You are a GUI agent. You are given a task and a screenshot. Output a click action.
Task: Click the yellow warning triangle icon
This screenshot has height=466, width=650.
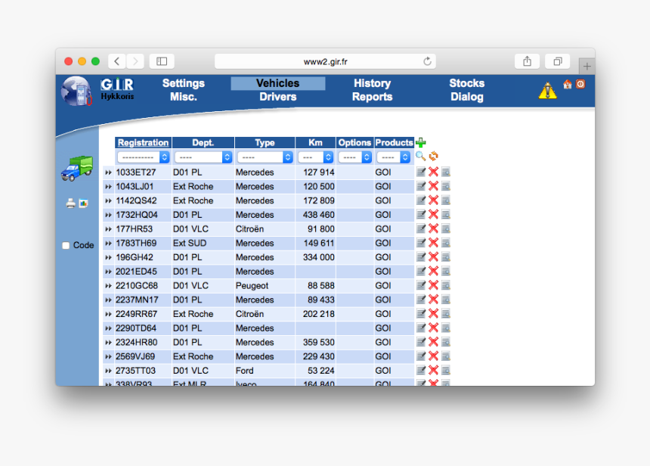(x=547, y=91)
